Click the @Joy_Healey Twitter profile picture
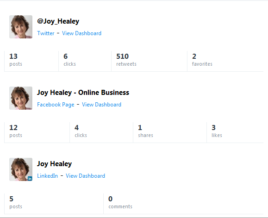Screen dimensions: 268x218 pyautogui.click(x=21, y=27)
